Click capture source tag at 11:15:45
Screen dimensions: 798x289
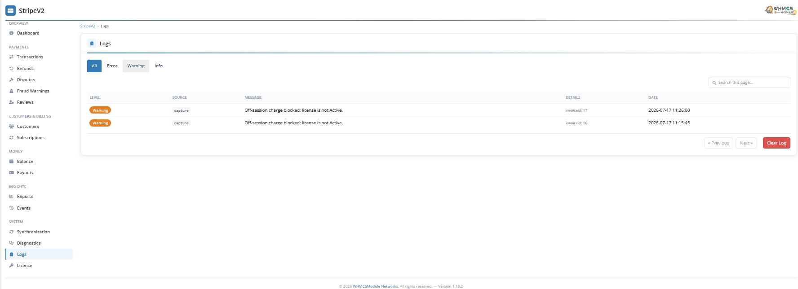(181, 123)
